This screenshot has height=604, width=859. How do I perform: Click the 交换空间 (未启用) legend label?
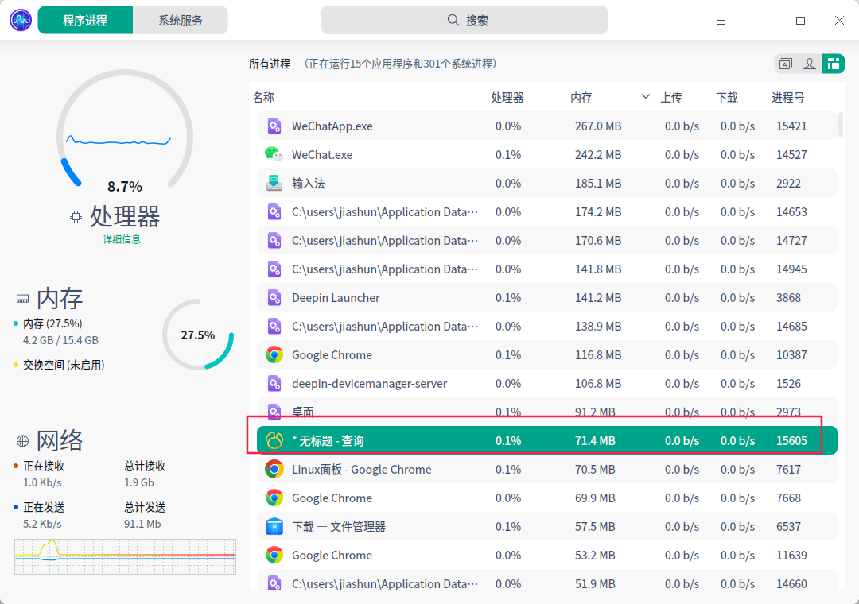coord(64,366)
